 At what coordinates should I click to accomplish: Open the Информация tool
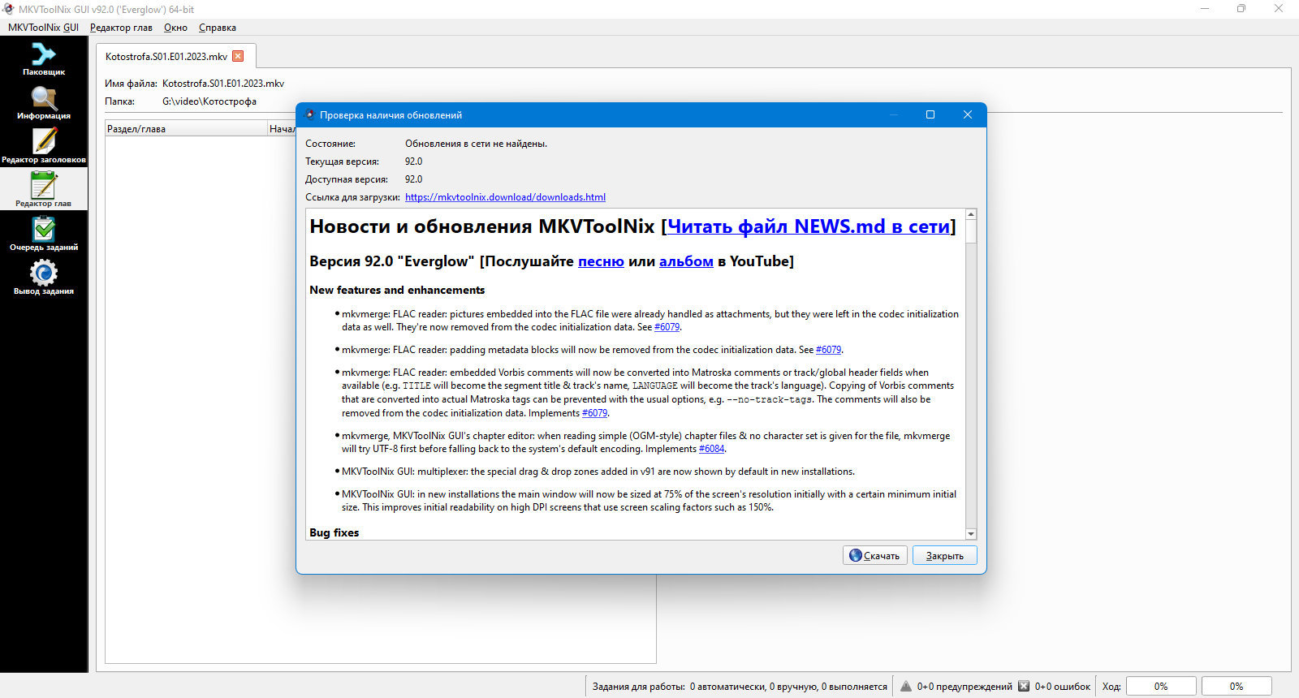pyautogui.click(x=44, y=102)
